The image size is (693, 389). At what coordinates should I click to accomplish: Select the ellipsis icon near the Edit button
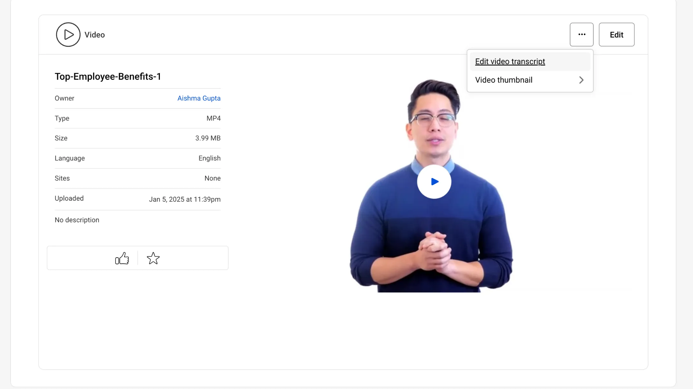(x=582, y=34)
